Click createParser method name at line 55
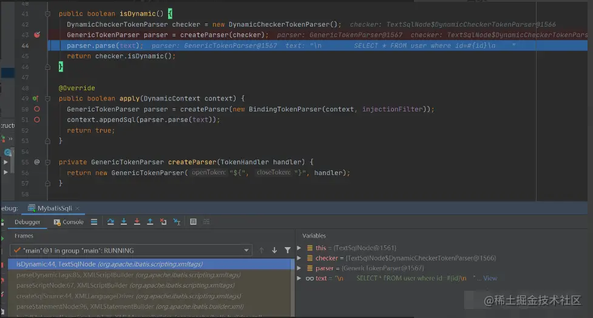 [x=192, y=162]
